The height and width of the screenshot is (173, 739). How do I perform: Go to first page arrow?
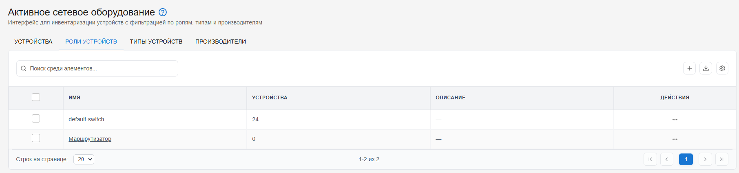(x=650, y=159)
